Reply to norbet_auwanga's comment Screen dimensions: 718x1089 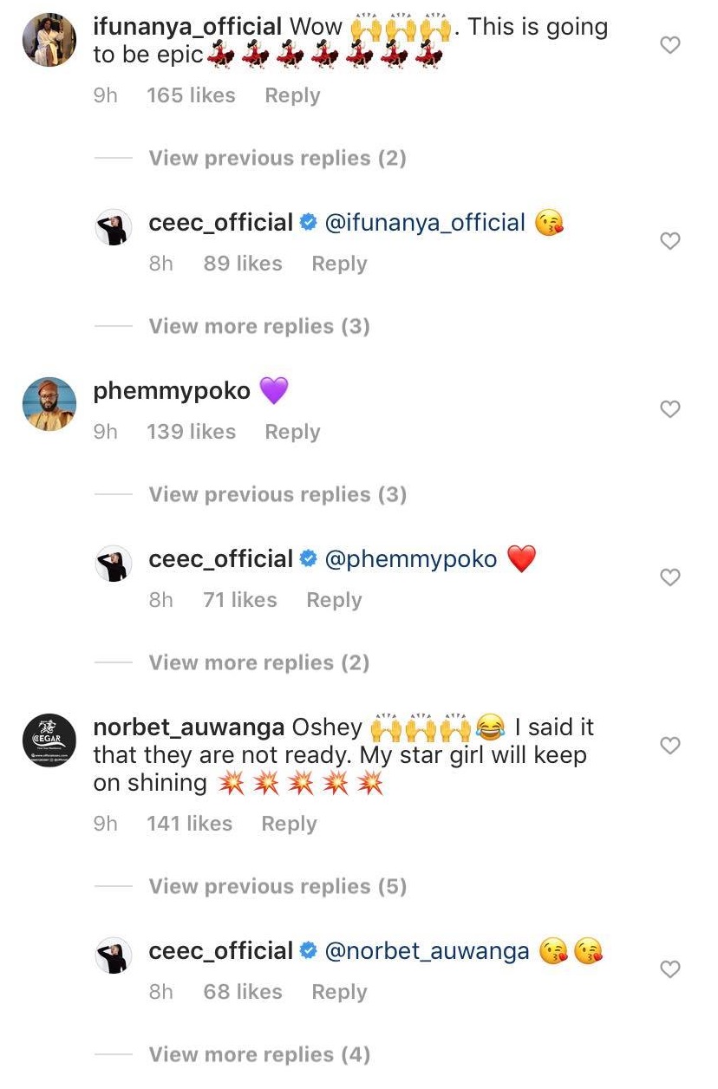click(289, 824)
